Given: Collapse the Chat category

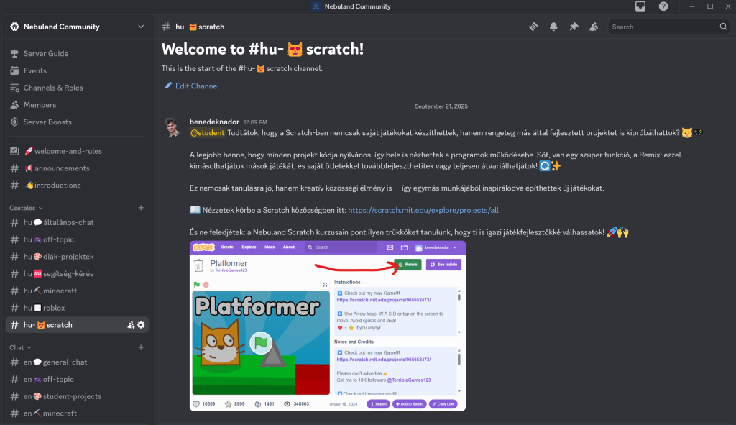Looking at the screenshot, I should pyautogui.click(x=20, y=347).
